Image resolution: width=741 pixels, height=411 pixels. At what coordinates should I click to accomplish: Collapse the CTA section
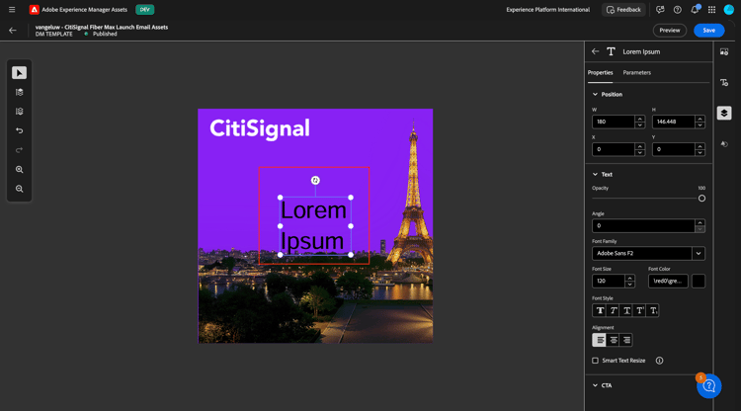pos(595,385)
